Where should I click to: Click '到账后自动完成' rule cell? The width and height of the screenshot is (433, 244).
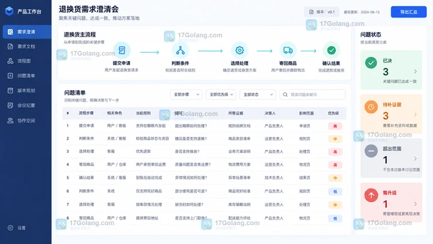pyautogui.click(x=149, y=178)
